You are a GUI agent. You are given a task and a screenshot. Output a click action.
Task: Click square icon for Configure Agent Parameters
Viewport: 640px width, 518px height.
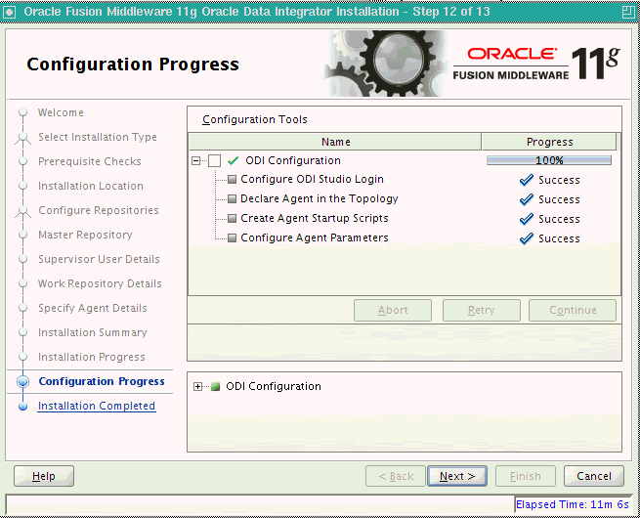[232, 237]
